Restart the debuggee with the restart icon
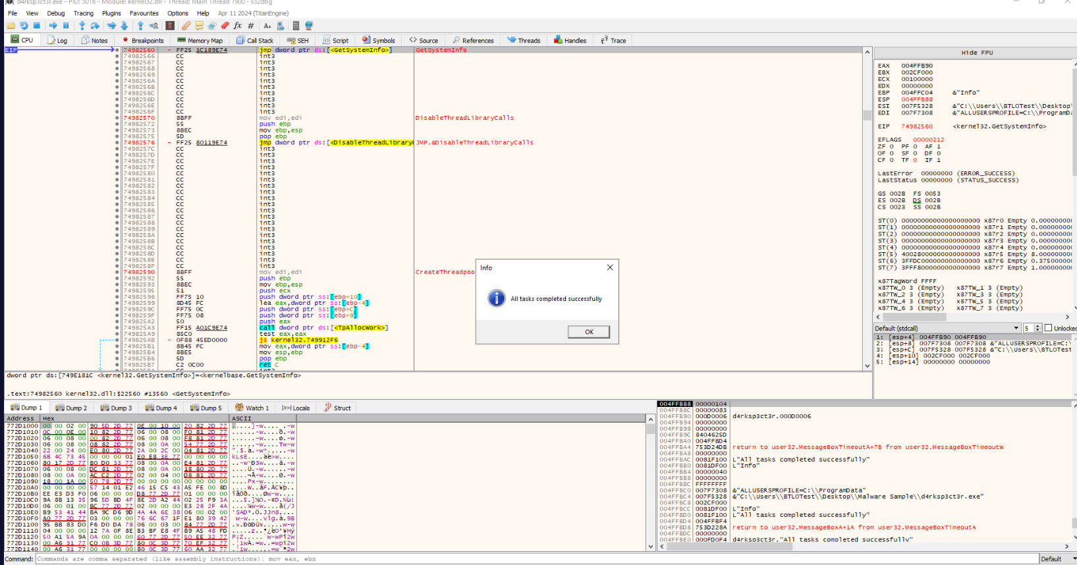Screen dimensions: 1077x565 (x=24, y=26)
